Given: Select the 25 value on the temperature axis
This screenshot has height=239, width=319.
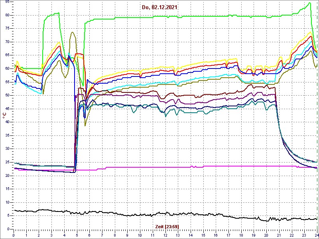Looking at the screenshot, I should click(x=8, y=163).
